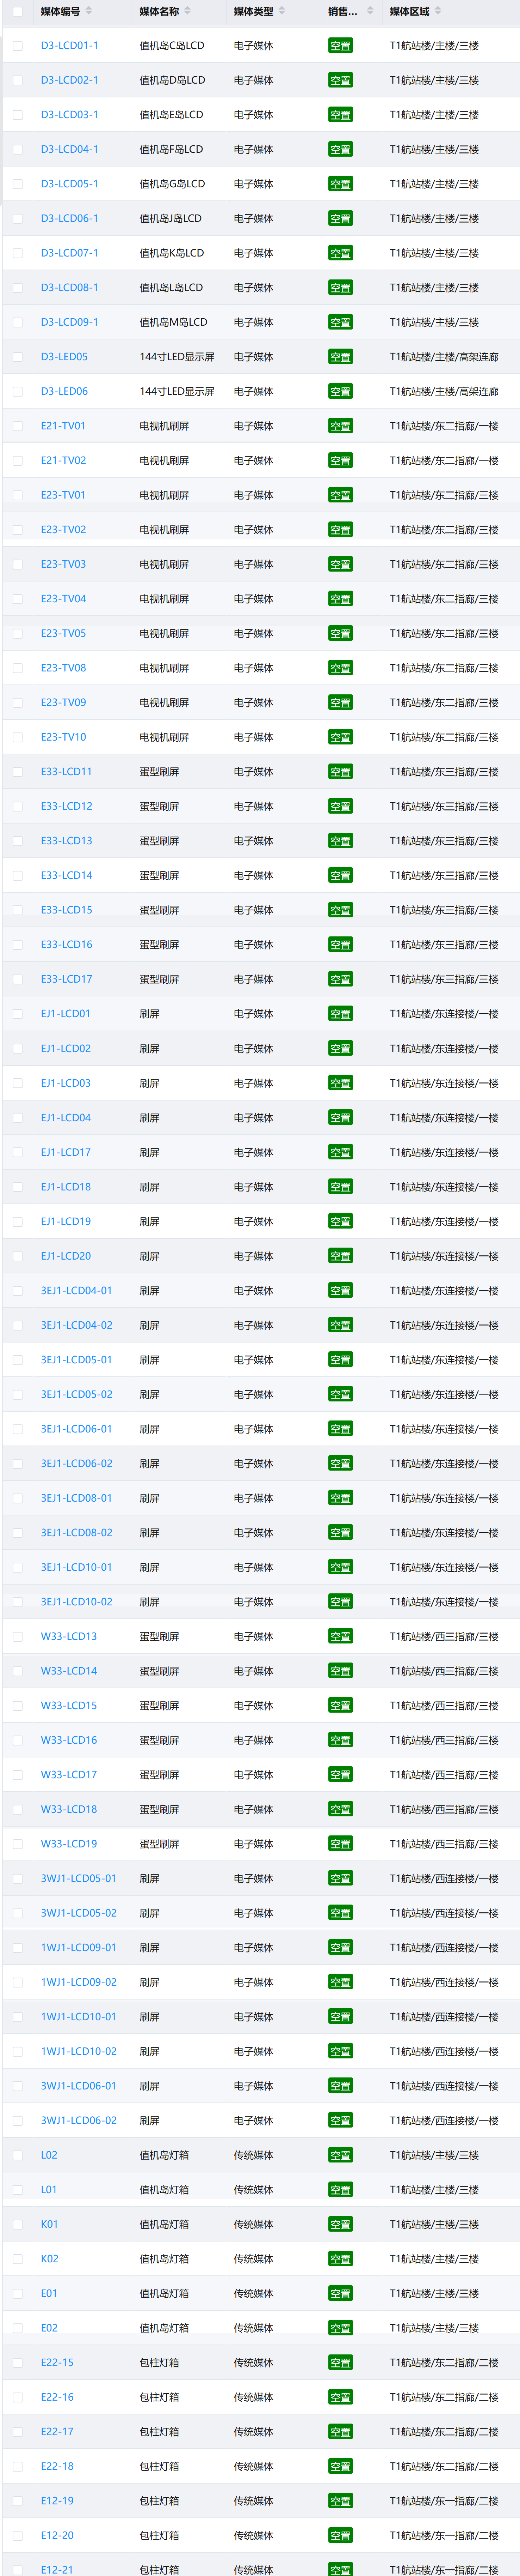Select the checkbox for E23-TV10

pos(17,737)
